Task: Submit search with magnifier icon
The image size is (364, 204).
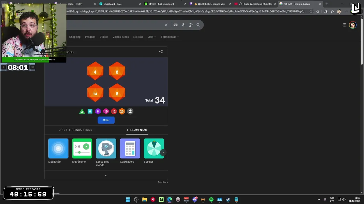Action: (198, 25)
